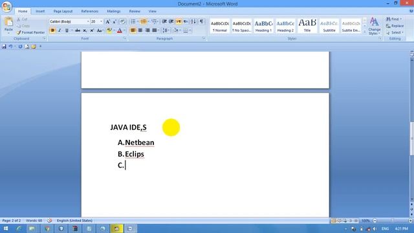414x233 pixels.
Task: Click the Select button in Editing
Action: click(x=395, y=32)
